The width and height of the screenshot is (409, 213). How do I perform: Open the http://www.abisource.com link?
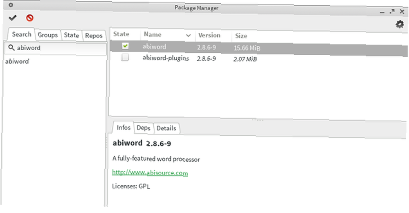click(150, 173)
